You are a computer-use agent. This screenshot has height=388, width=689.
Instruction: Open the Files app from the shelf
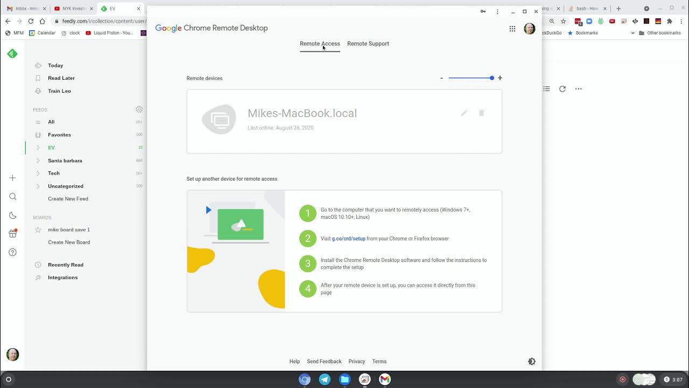(344, 379)
